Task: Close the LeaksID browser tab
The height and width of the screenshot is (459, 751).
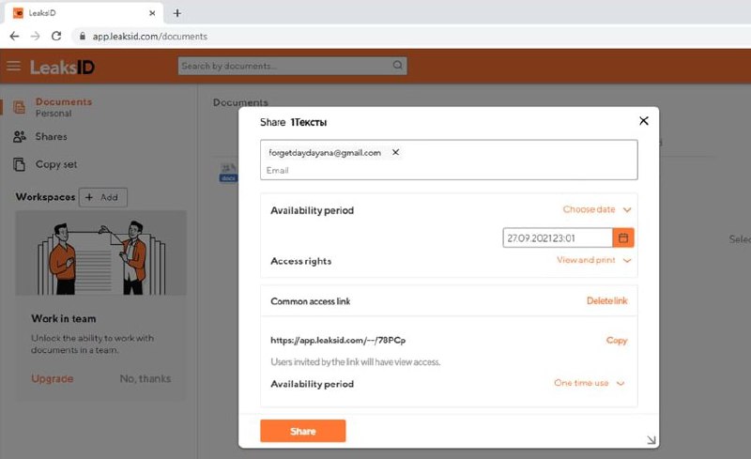Action: [x=152, y=13]
